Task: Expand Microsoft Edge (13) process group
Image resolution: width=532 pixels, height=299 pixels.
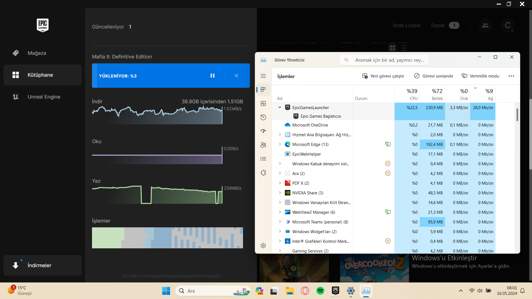Action: coord(280,144)
